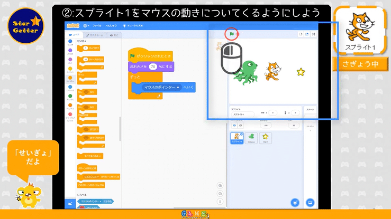This screenshot has height=219, width=391.
Task: Hide the sprite using the crossed-eye toggle
Action: point(240,126)
